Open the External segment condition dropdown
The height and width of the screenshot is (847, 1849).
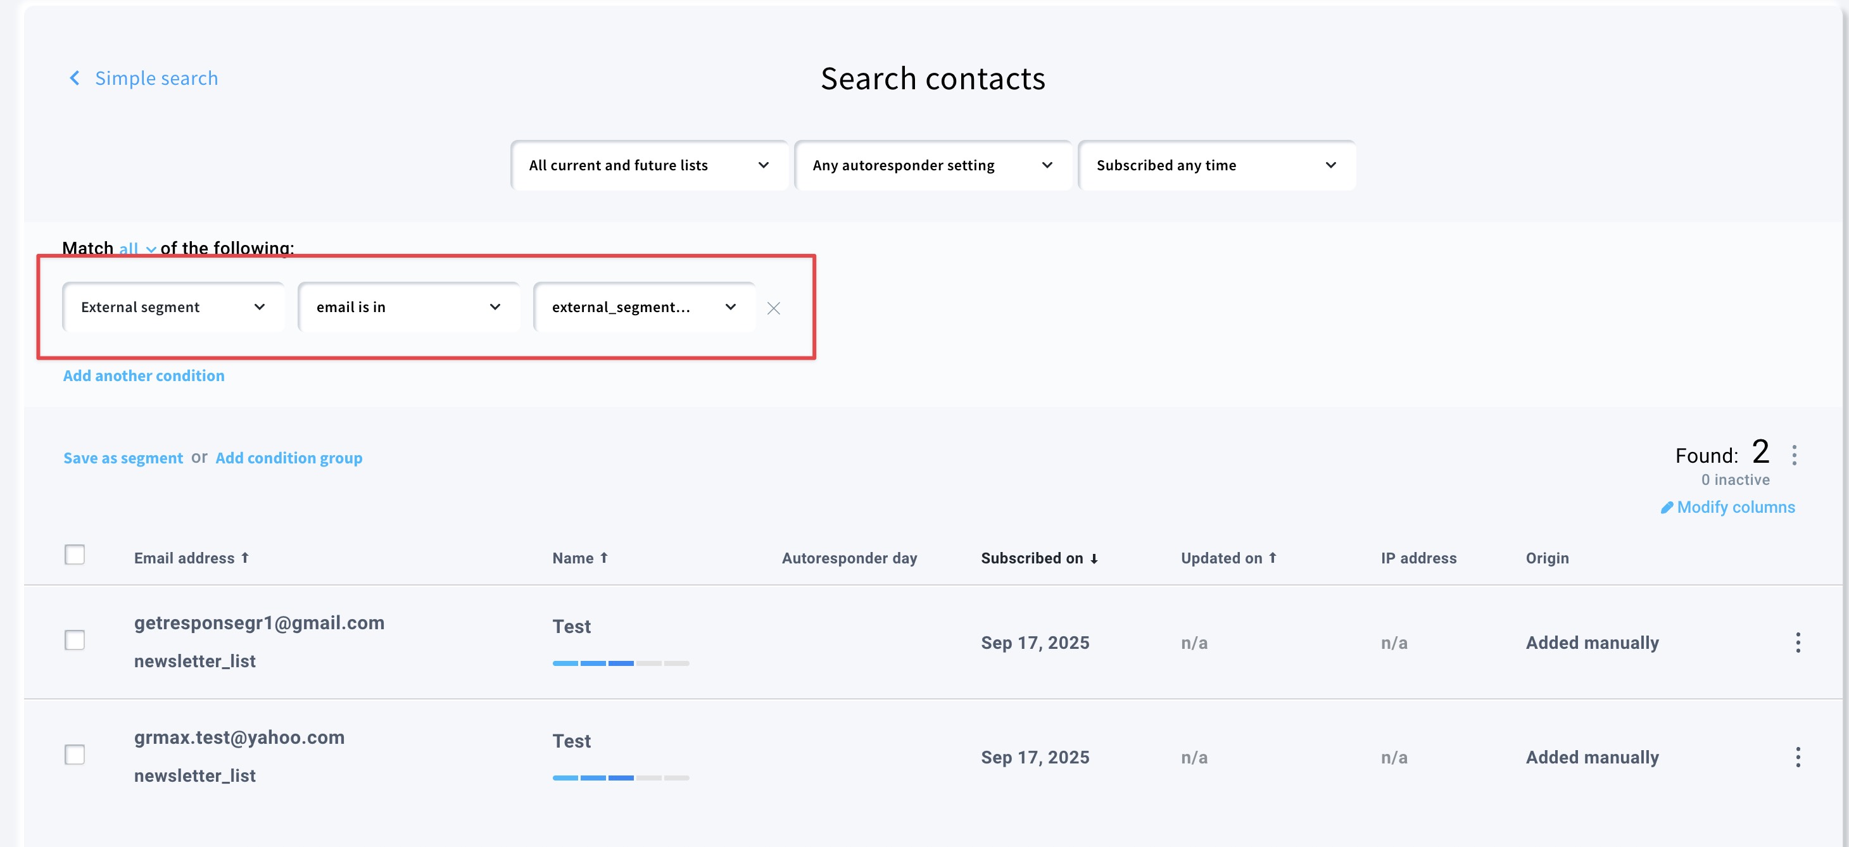(173, 307)
